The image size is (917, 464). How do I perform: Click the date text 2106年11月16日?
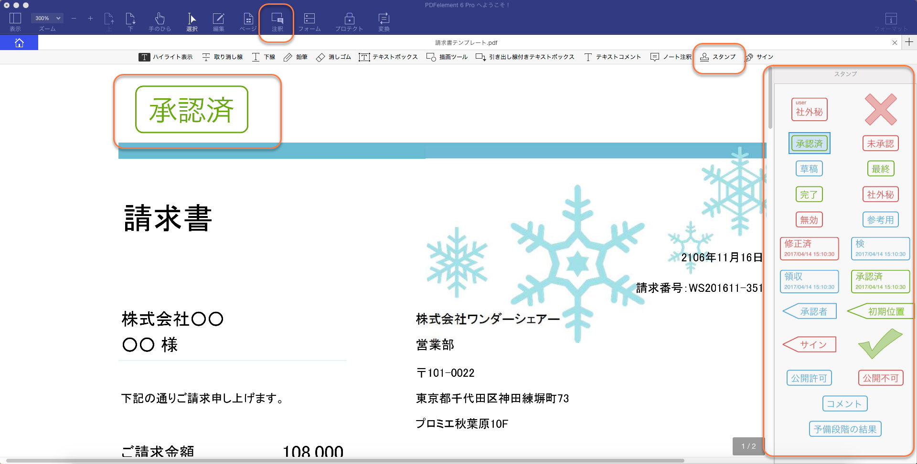point(722,258)
